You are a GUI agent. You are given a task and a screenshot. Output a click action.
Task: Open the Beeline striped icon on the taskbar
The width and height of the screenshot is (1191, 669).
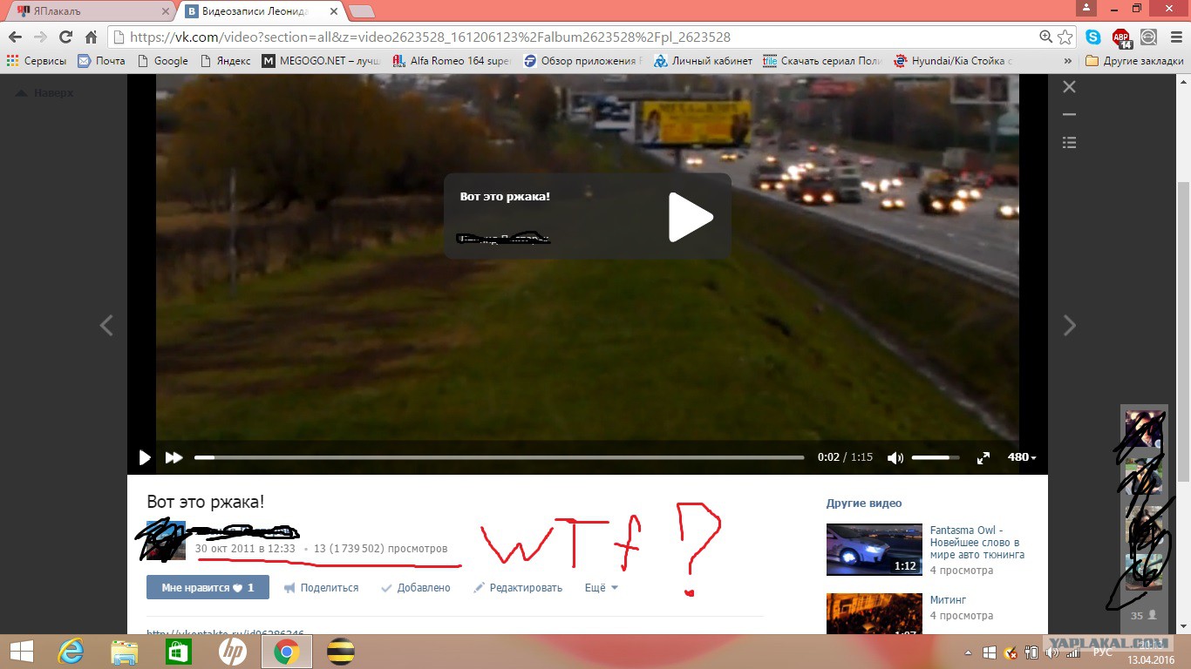(x=340, y=652)
